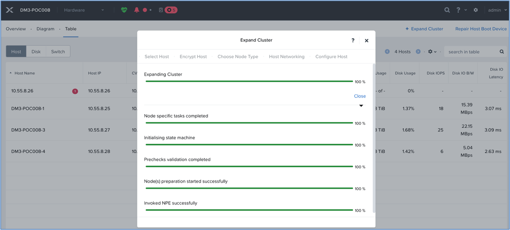Collapse task details with black triangle
The height and width of the screenshot is (230, 510).
point(361,106)
